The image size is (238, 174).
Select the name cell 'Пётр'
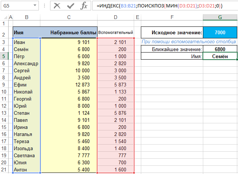[27, 56]
